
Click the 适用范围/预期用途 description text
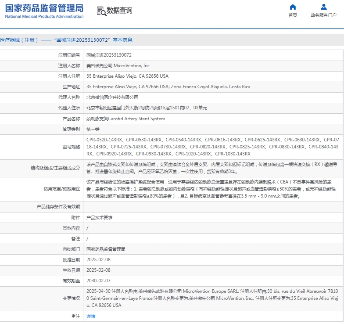click(211, 189)
